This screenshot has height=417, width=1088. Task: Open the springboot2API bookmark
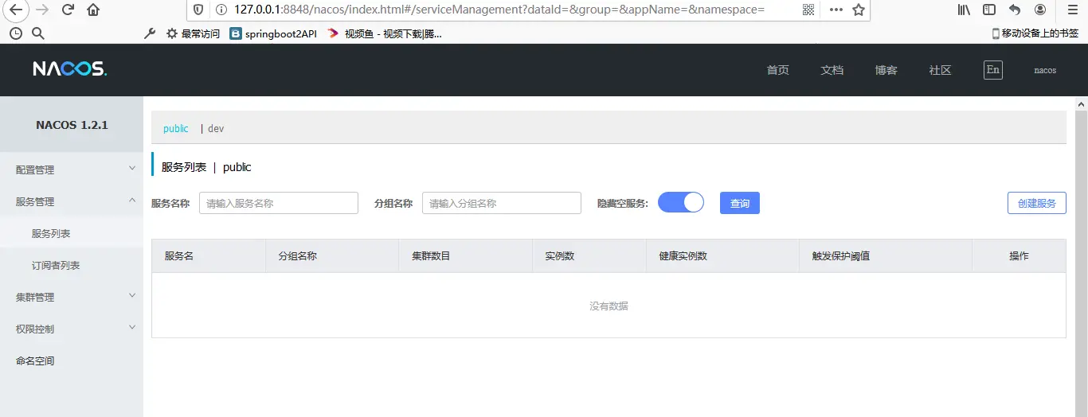click(273, 33)
